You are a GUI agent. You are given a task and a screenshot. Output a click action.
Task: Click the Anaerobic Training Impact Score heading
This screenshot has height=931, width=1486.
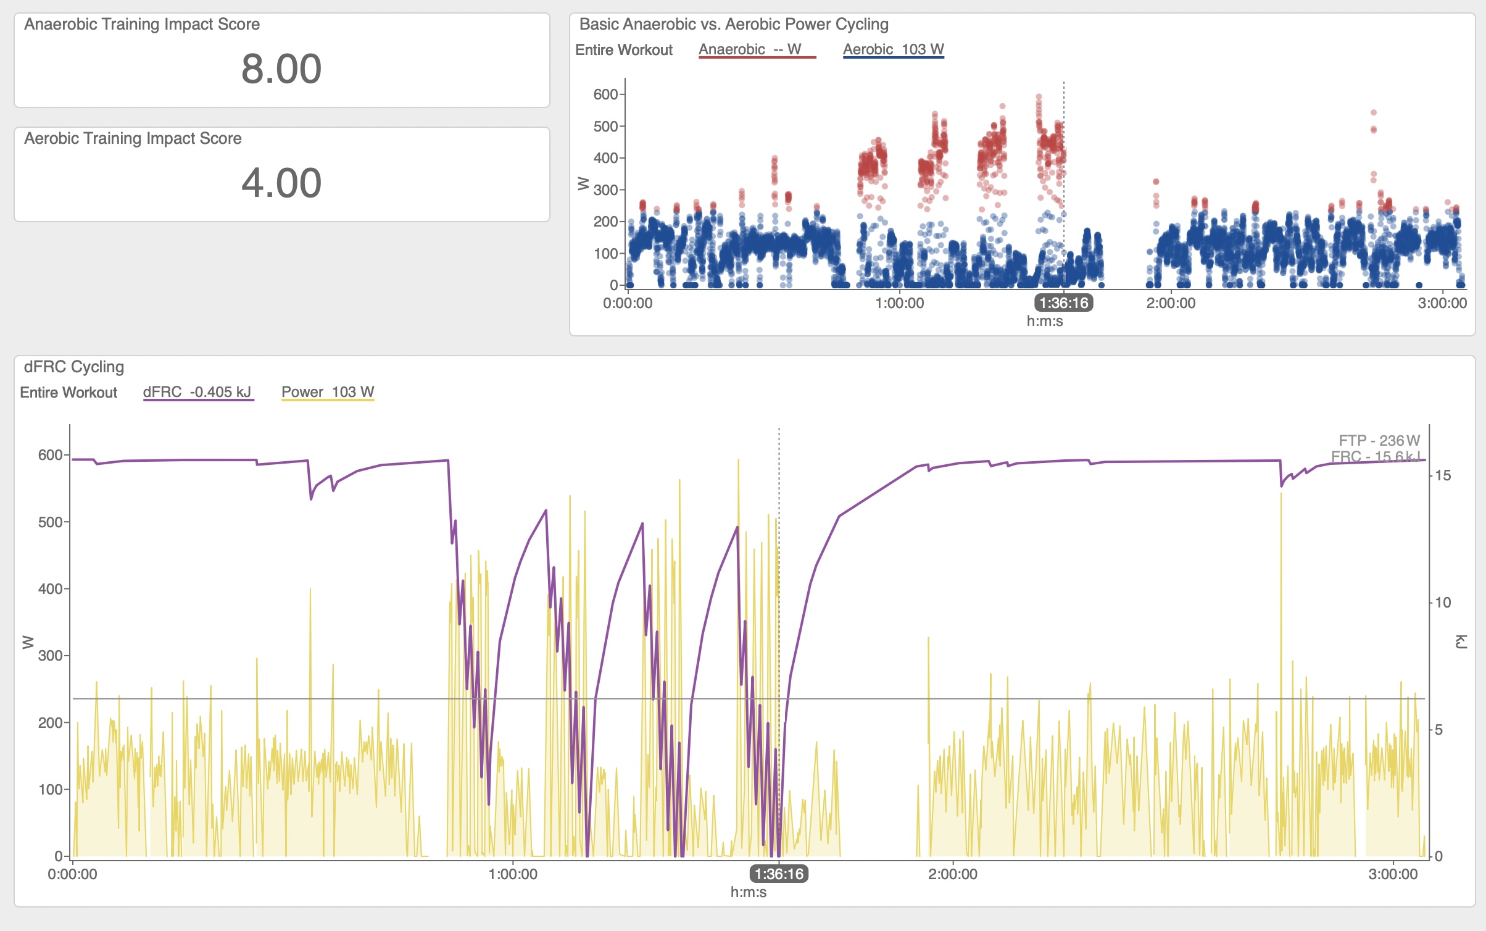(142, 24)
